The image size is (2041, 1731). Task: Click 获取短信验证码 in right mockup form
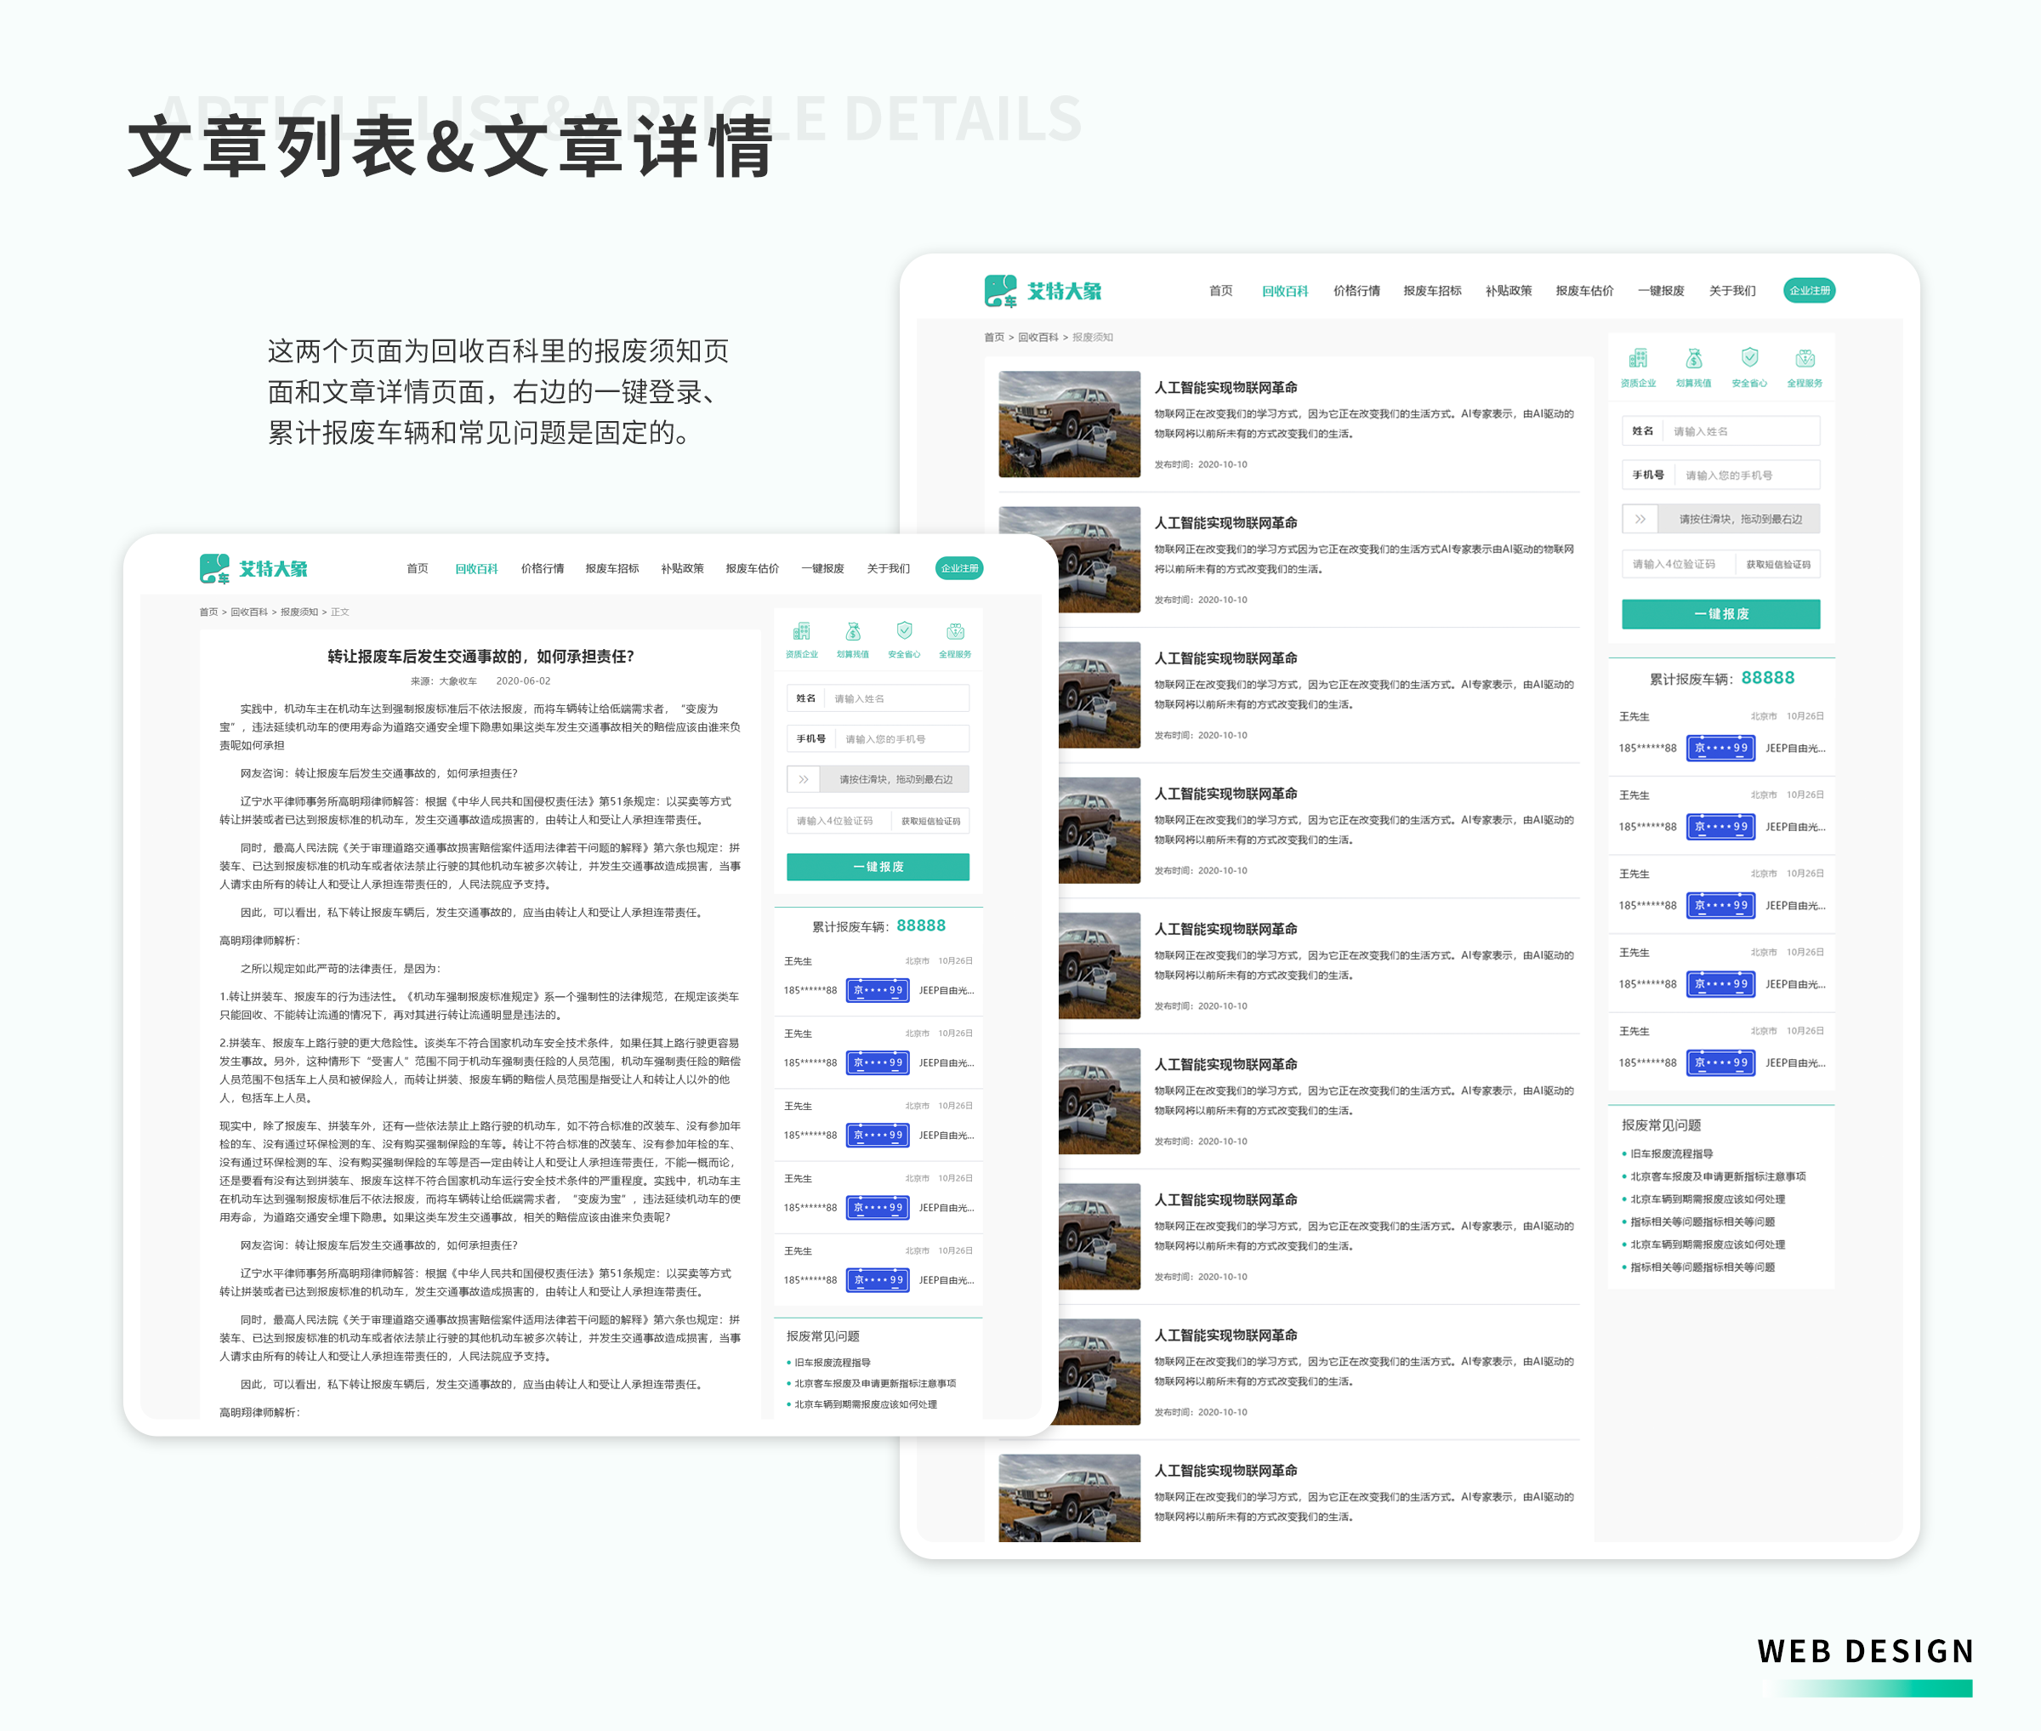tap(1778, 564)
